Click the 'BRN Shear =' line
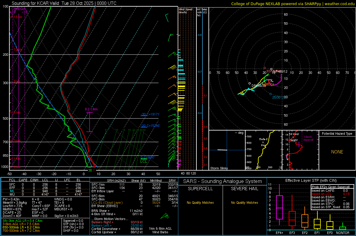 [x=117, y=211]
